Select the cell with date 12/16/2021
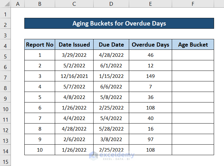Screen dimensions: 224x166 click(x=74, y=76)
